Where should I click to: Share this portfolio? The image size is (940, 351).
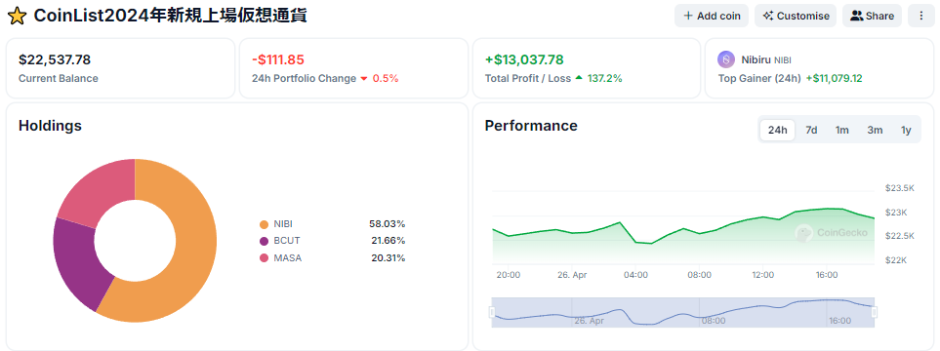pos(873,17)
